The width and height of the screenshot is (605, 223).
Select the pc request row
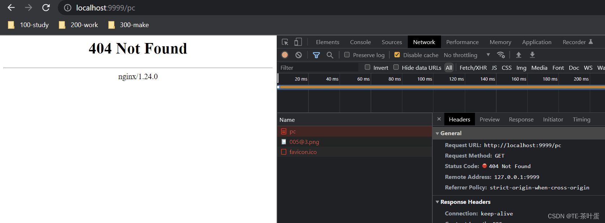(x=355, y=132)
